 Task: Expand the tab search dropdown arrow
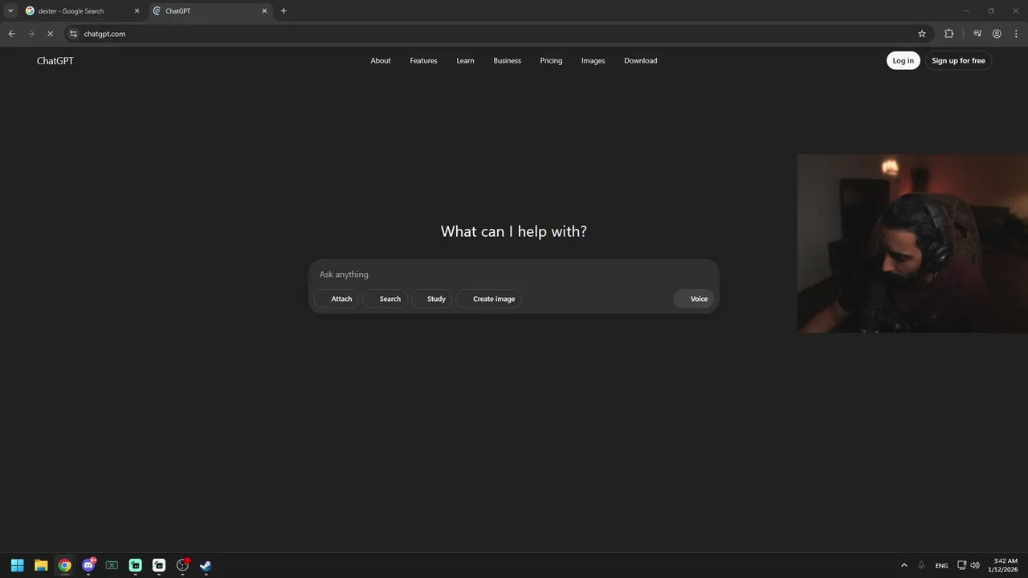10,11
